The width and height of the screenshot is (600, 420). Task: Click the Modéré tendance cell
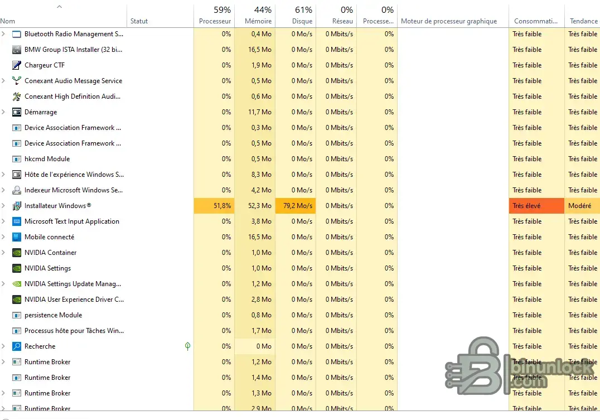(582, 206)
